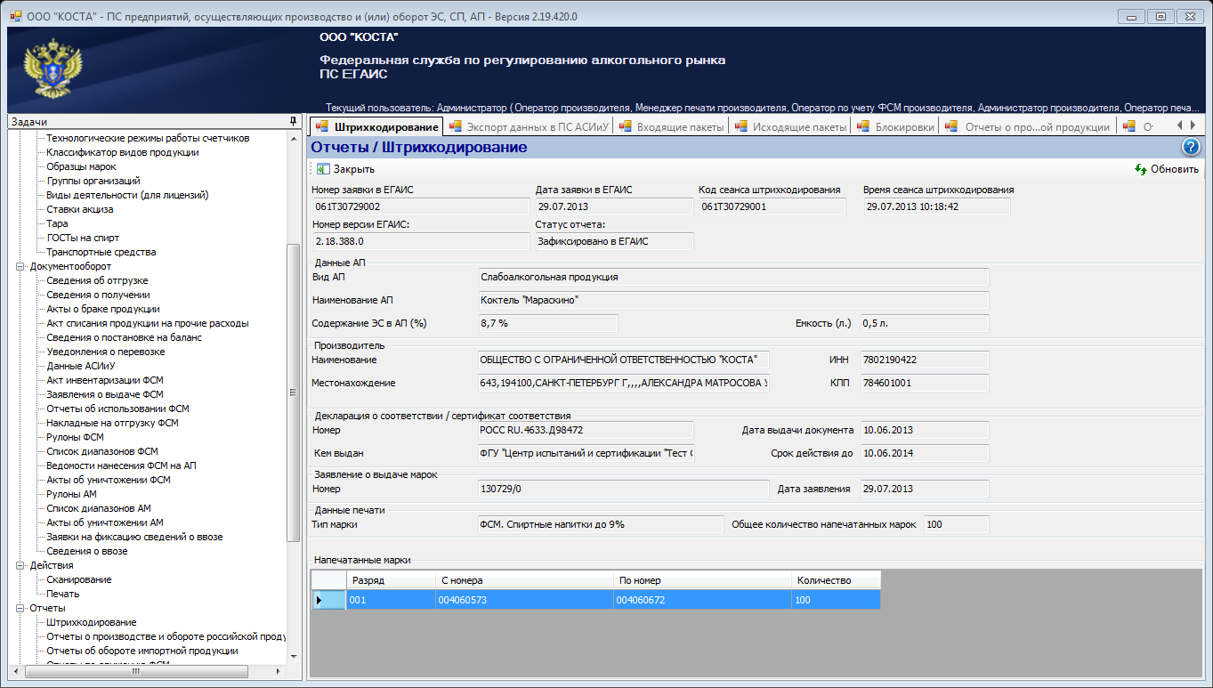Click the icon on Отчеты о продукции tab

[x=952, y=126]
